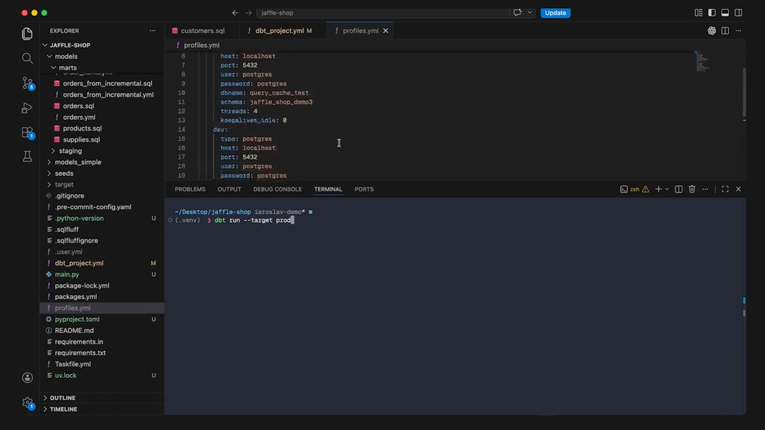The width and height of the screenshot is (765, 430).
Task: Open the terminal launch profile dropdown
Action: click(x=667, y=189)
